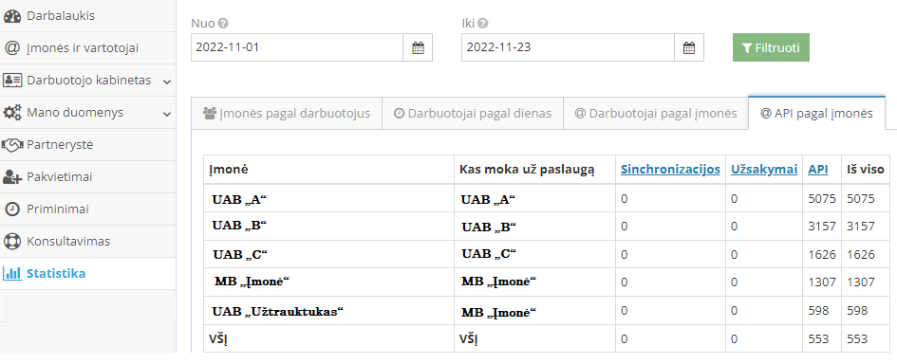The height and width of the screenshot is (364, 897).
Task: Click UAB „A“ in Įmonė column
Action: (x=240, y=200)
